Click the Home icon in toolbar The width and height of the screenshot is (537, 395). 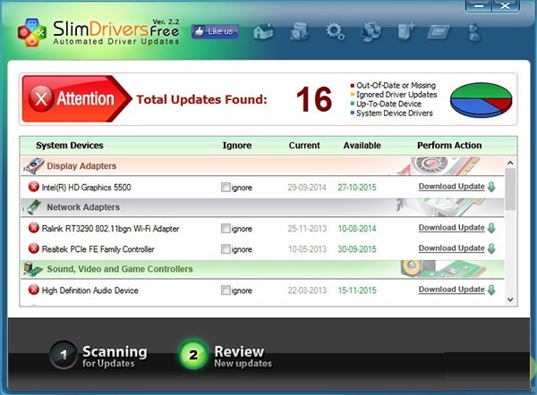coord(263,32)
